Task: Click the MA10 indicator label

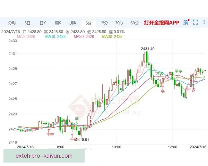Action: 55,36
